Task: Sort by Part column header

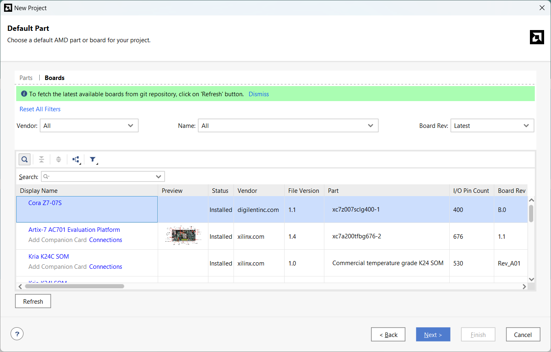Action: (x=387, y=191)
